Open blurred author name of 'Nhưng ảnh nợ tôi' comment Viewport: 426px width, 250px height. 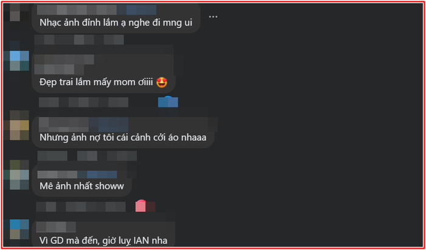[84, 124]
